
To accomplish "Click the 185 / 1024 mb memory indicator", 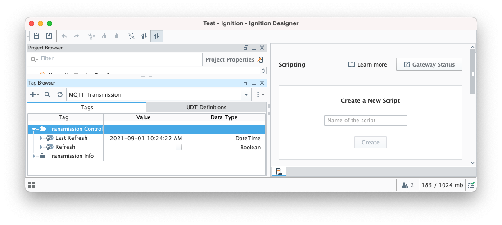I will pos(442,185).
